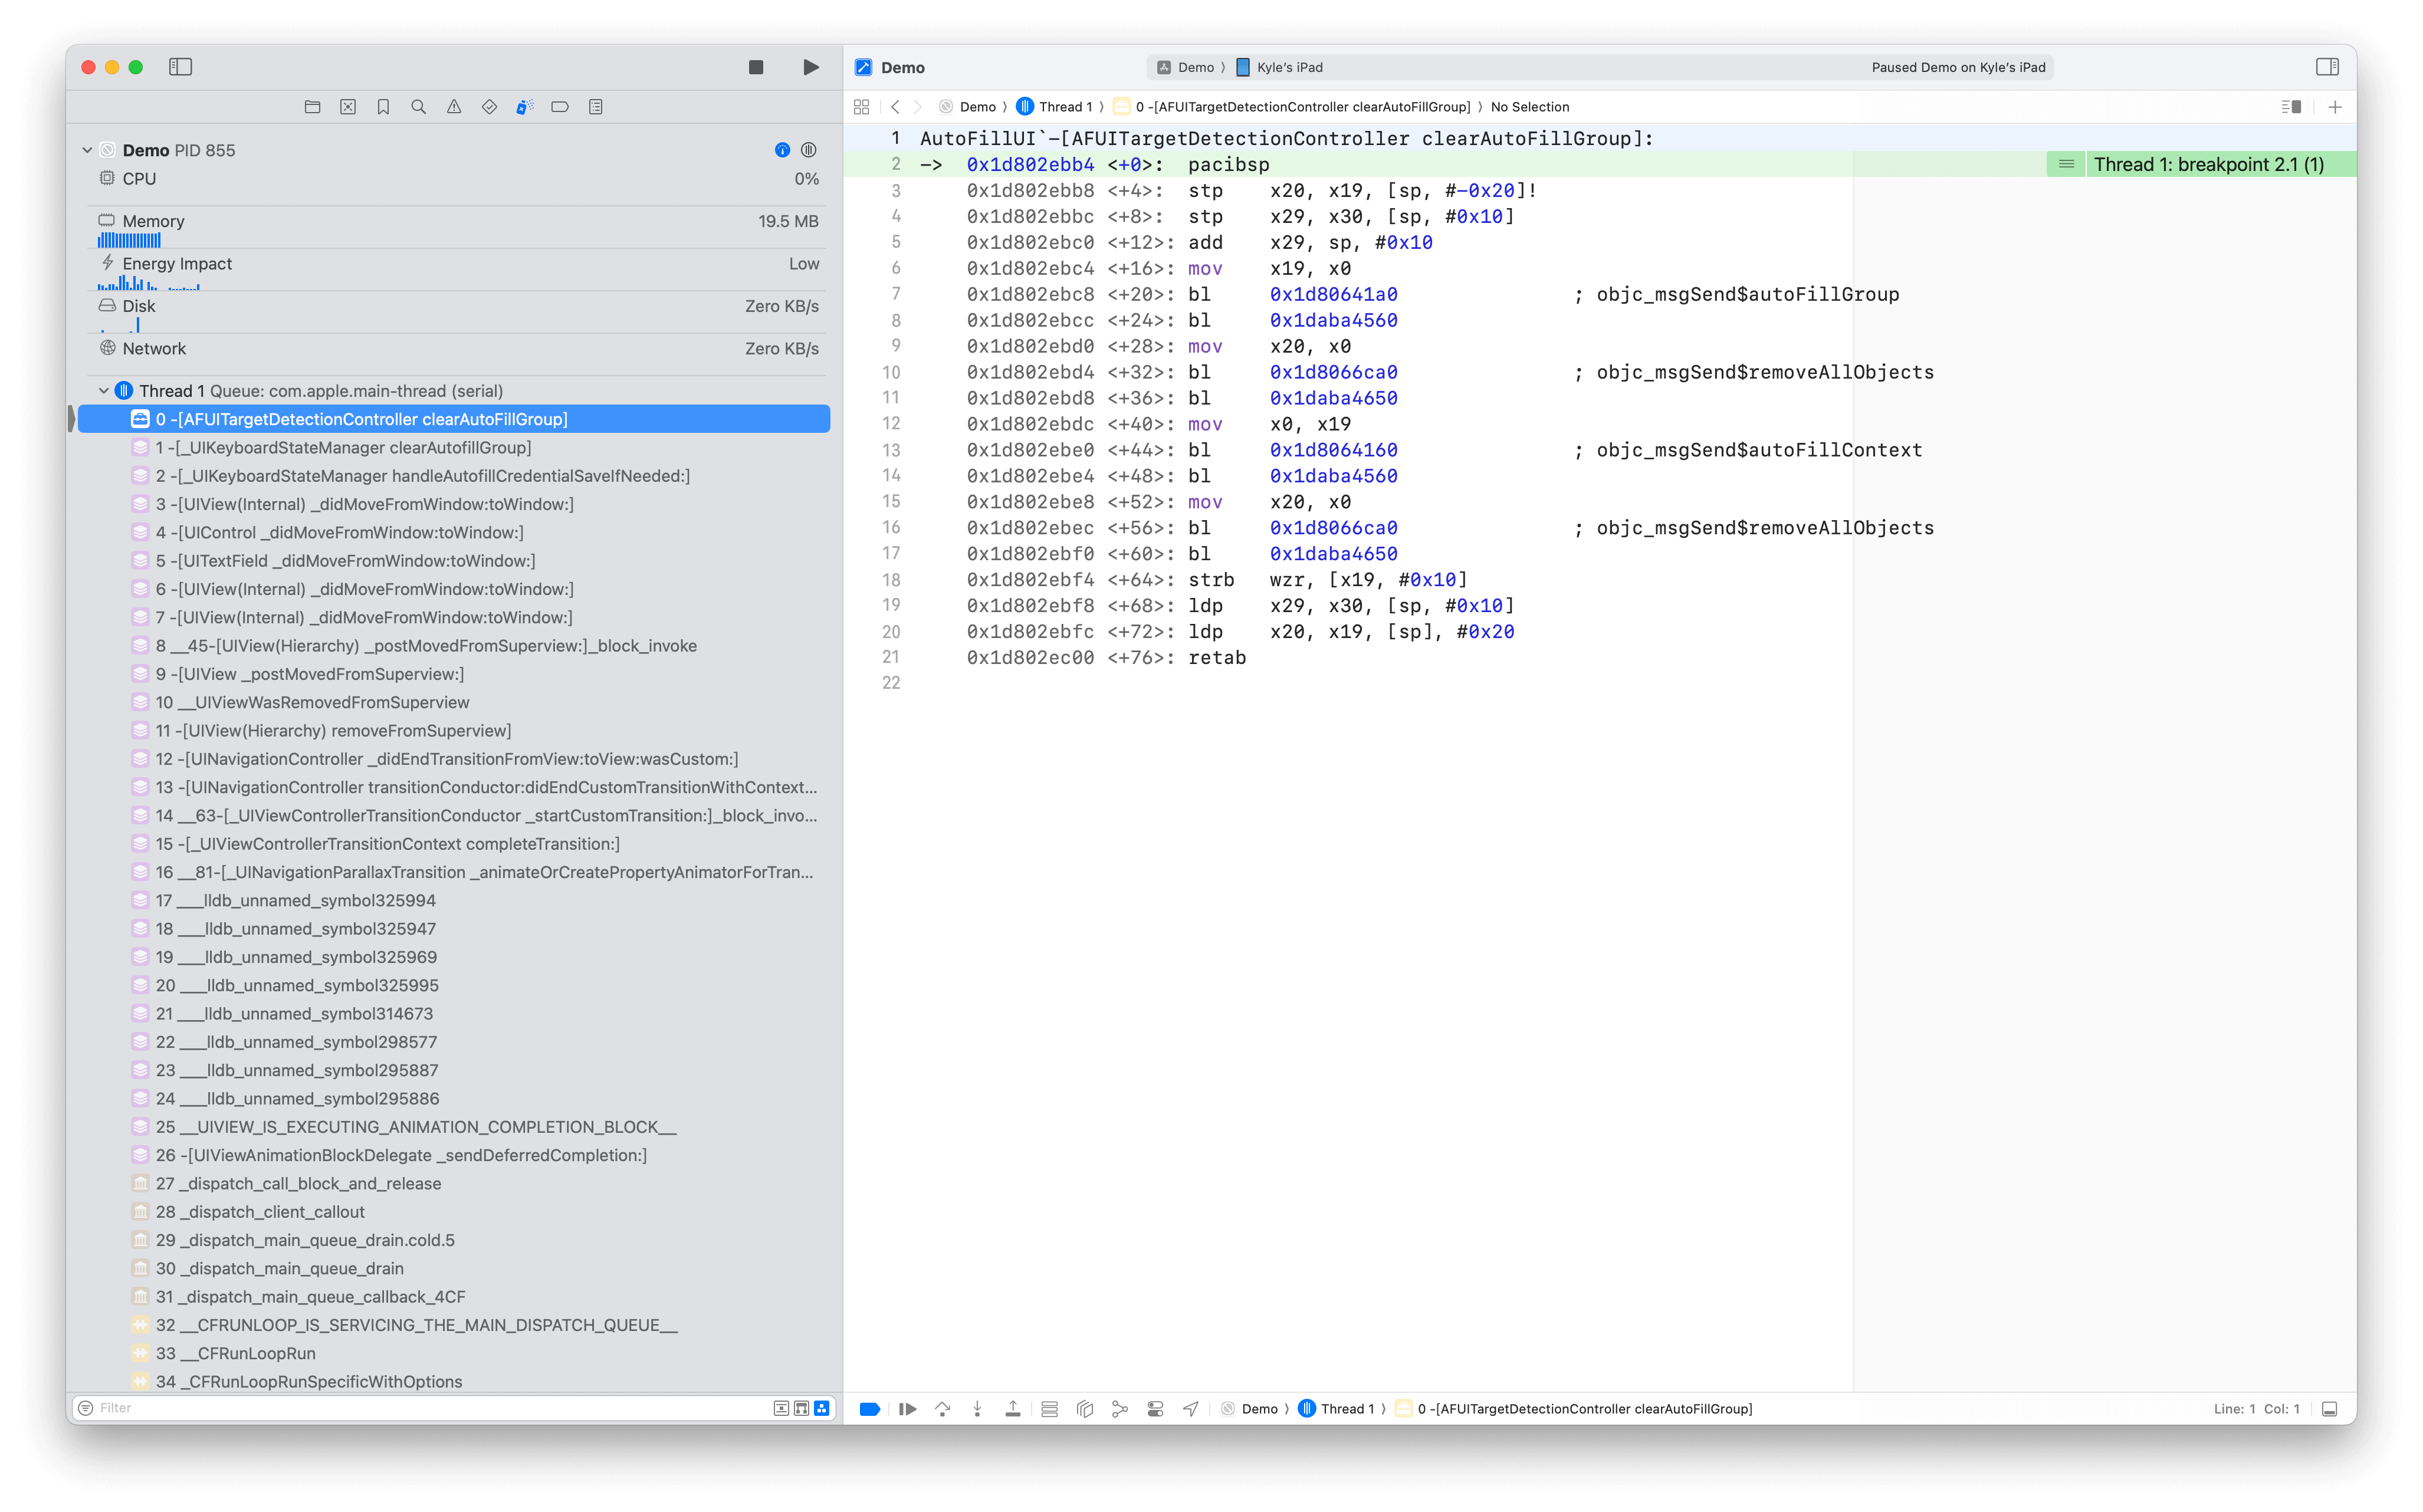
Task: Open the Source Control navigator
Action: tap(348, 107)
